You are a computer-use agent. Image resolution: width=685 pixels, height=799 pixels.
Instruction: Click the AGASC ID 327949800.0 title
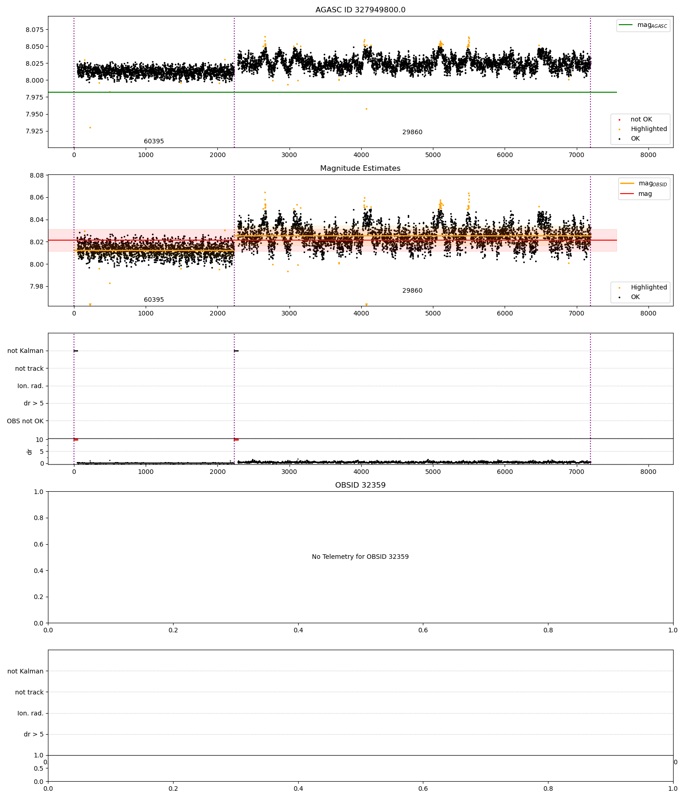click(360, 10)
